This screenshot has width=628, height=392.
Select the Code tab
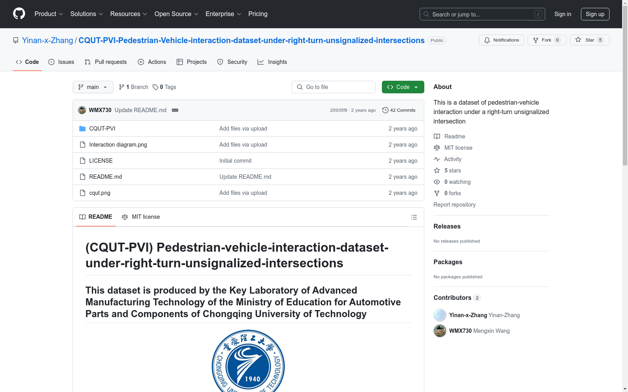click(27, 62)
